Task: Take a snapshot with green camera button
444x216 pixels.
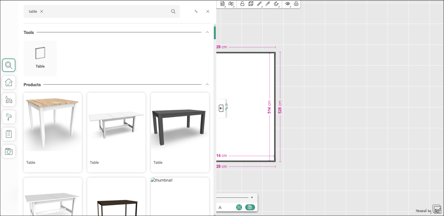Action: (x=250, y=207)
